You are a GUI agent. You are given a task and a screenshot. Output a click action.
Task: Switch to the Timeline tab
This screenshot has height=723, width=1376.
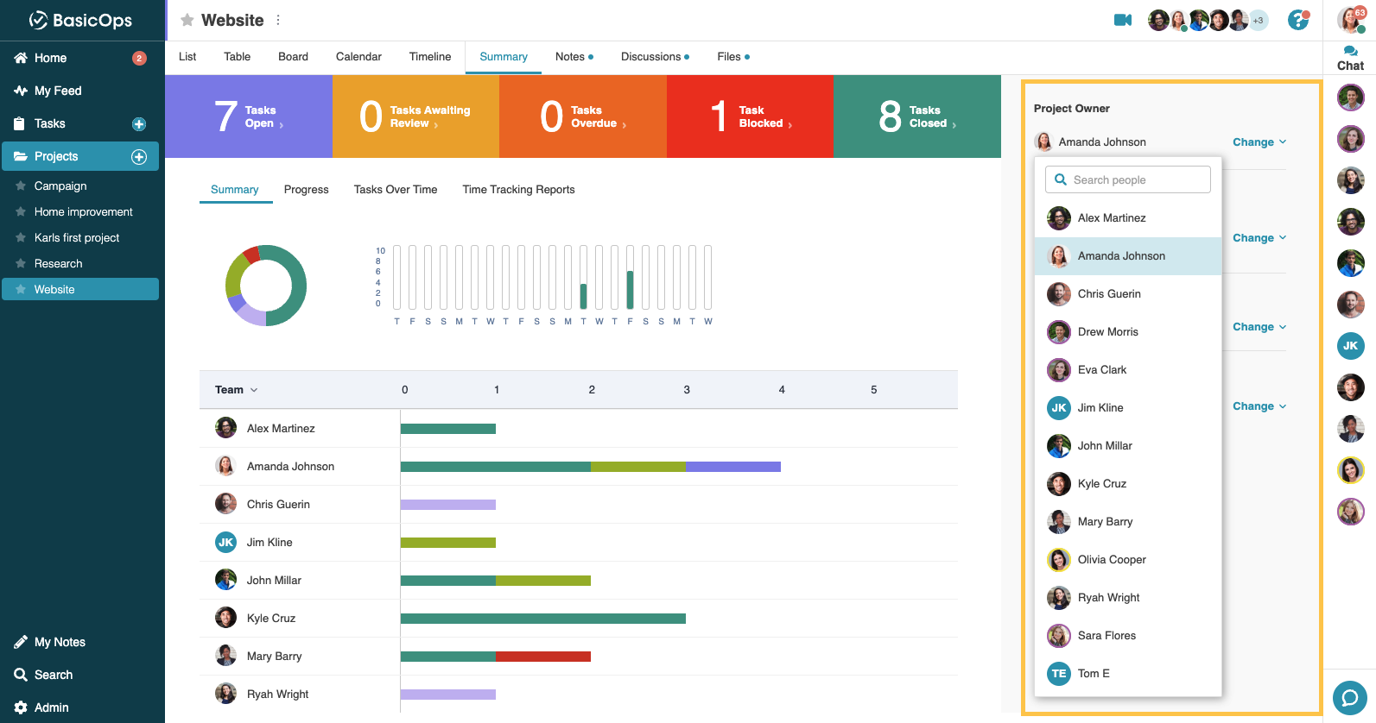tap(429, 57)
